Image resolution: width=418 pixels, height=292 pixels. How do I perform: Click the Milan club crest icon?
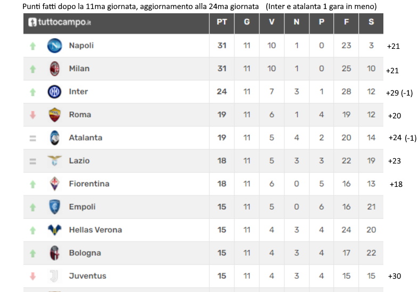point(54,68)
